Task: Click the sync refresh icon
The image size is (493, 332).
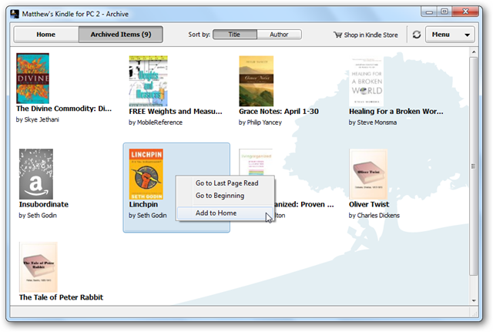Action: [x=417, y=35]
